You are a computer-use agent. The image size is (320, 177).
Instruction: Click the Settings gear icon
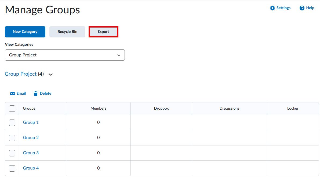coord(272,8)
